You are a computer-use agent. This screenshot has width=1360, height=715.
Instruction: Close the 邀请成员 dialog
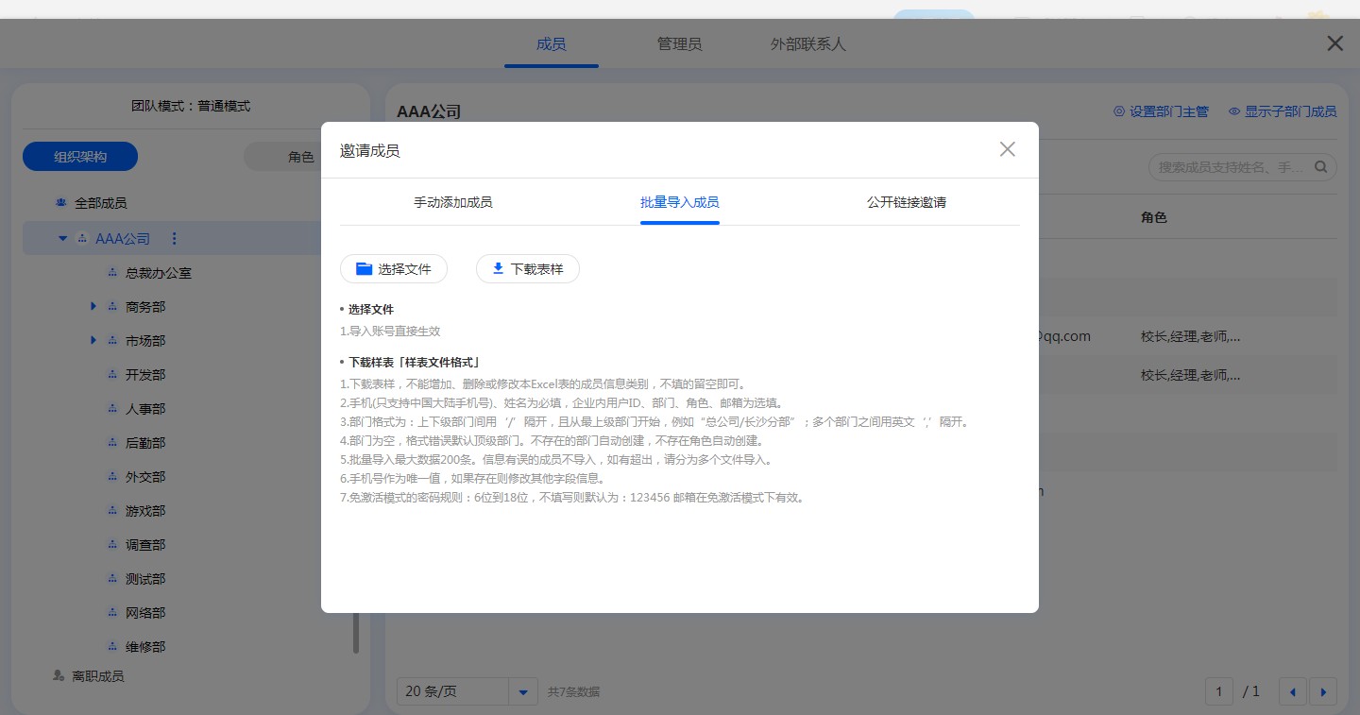[1007, 149]
